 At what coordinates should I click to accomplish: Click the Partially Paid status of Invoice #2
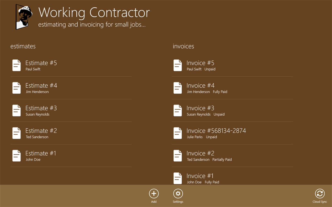222,159
